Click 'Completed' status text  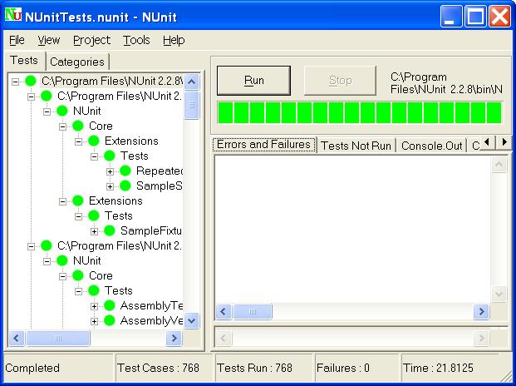coord(32,368)
